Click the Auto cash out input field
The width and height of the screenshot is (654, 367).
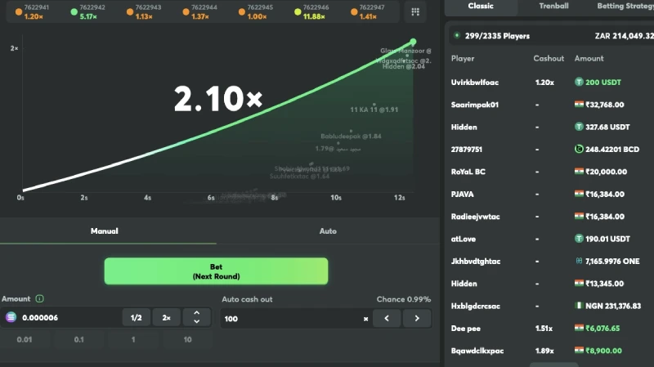tap(290, 318)
